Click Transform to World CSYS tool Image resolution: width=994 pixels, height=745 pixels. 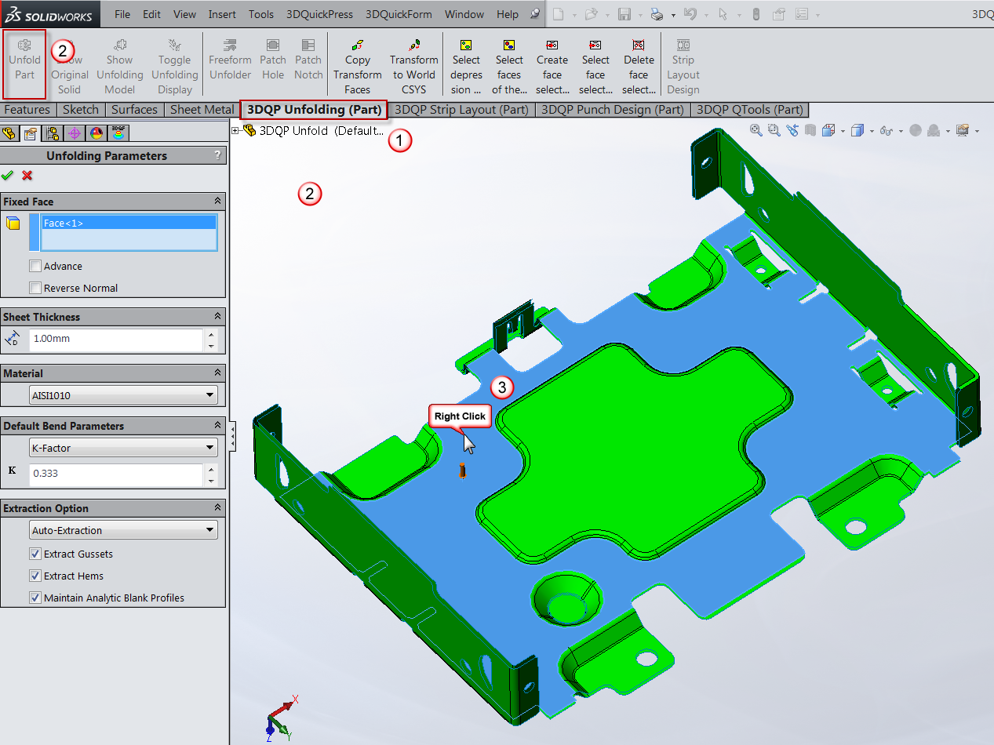tap(413, 67)
